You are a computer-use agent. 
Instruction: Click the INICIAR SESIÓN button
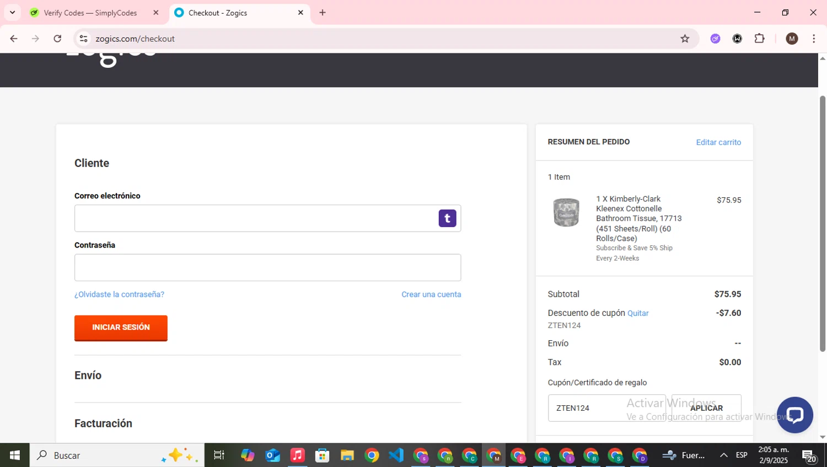pyautogui.click(x=121, y=328)
